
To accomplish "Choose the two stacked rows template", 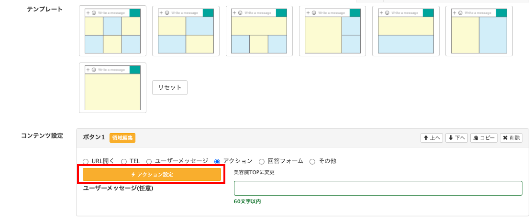I will click(x=406, y=31).
